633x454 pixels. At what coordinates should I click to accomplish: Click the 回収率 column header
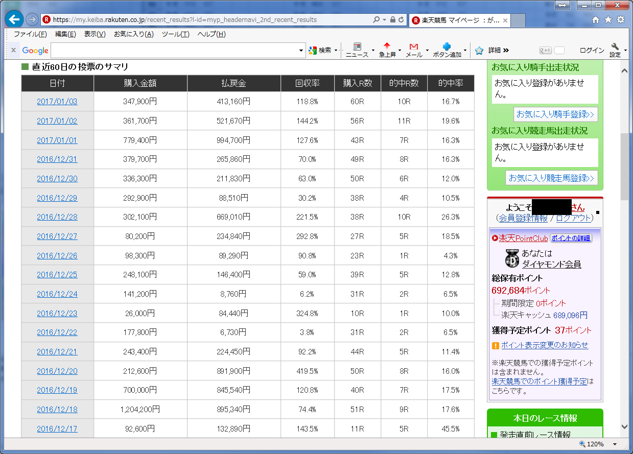[307, 83]
